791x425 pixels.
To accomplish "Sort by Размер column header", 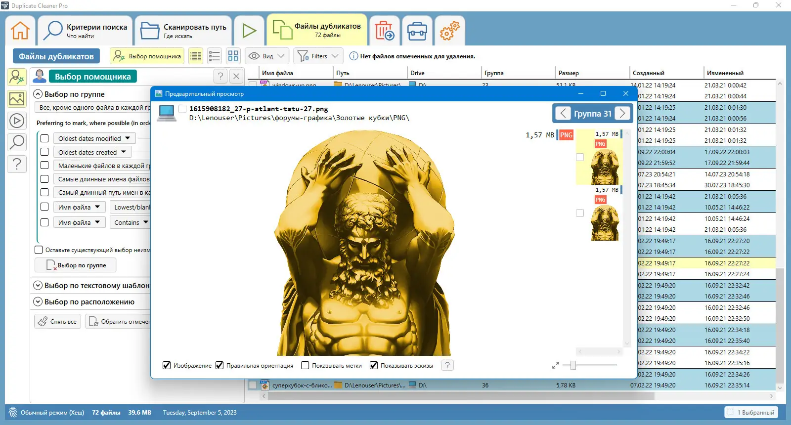I will [x=592, y=73].
